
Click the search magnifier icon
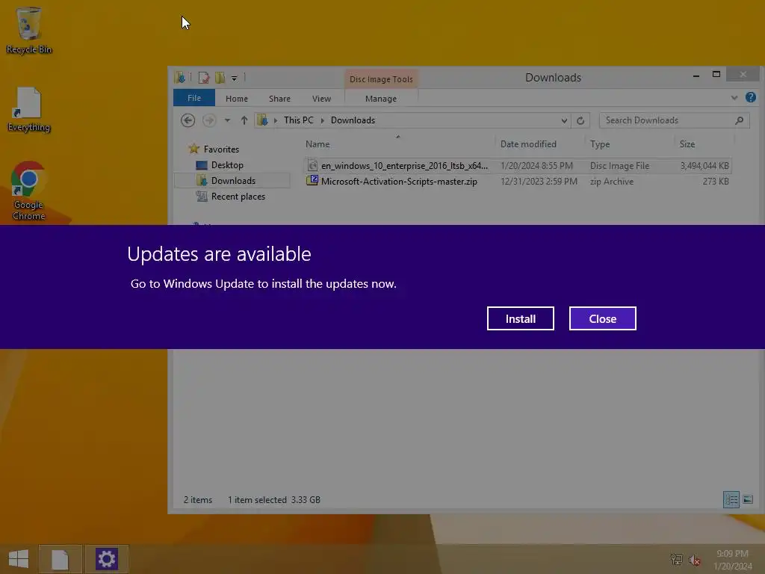(x=739, y=120)
